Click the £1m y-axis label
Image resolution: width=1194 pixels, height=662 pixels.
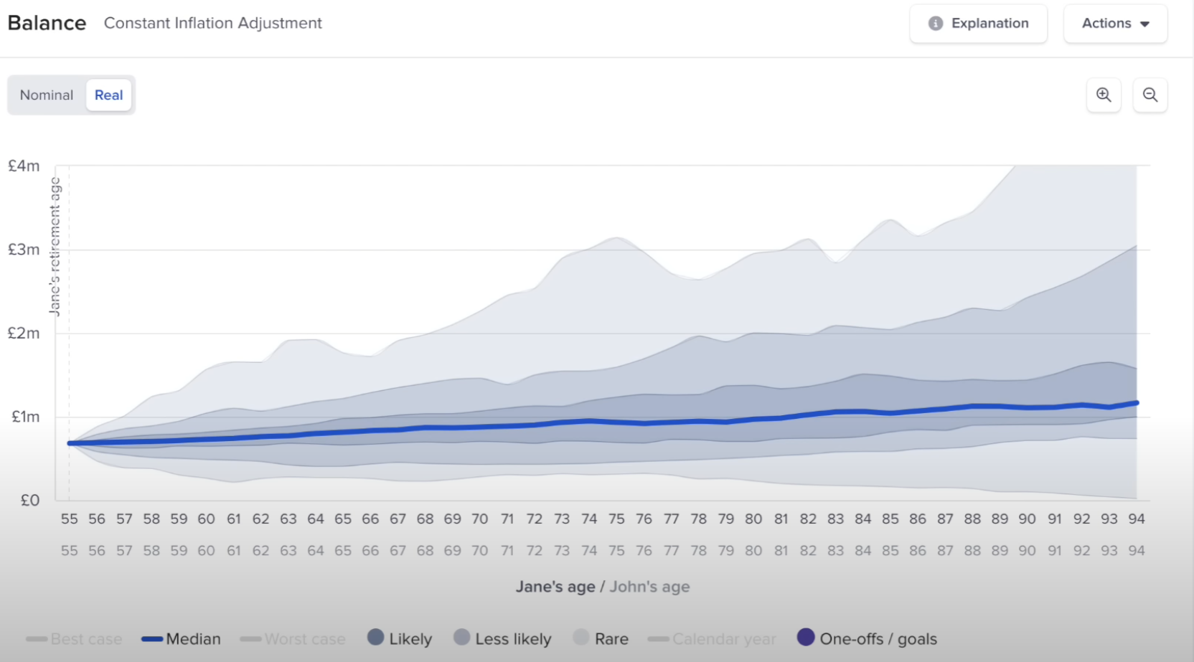point(25,417)
